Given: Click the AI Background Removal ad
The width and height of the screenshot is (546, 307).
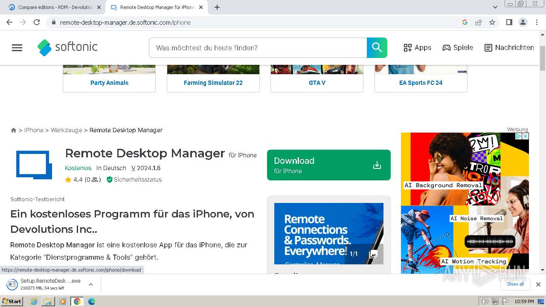Looking at the screenshot, I should [x=443, y=185].
